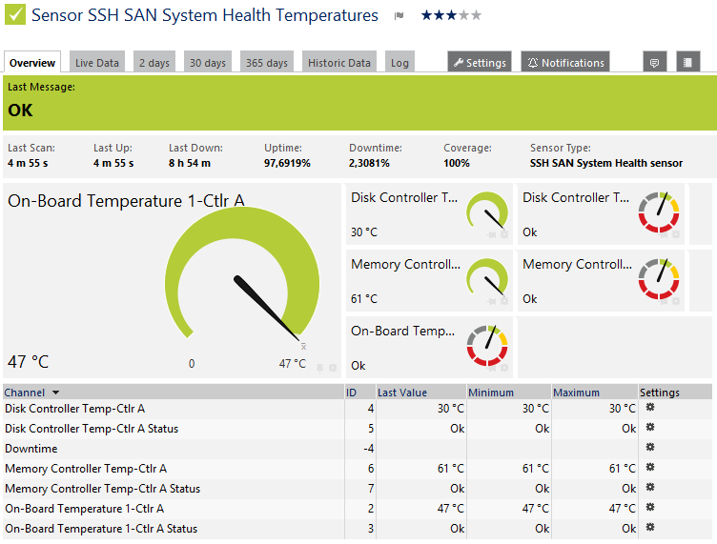Open the 30 days tab
The image size is (717, 544).
tap(208, 63)
